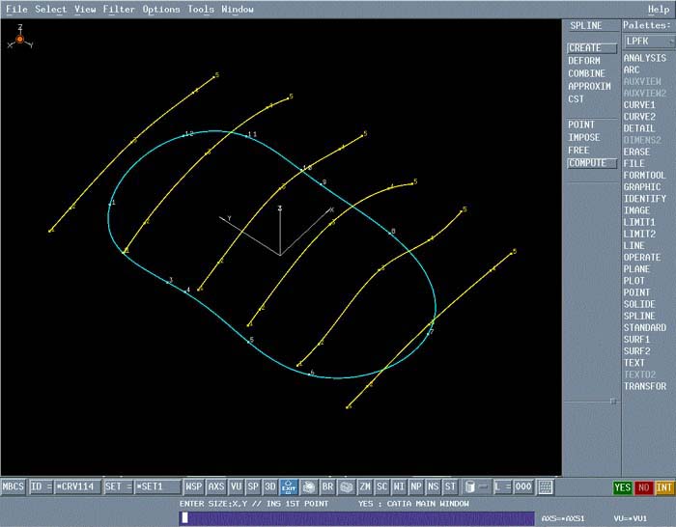This screenshot has height=527, width=676.
Task: Click the COMPUTE option in spline panel
Action: [586, 163]
